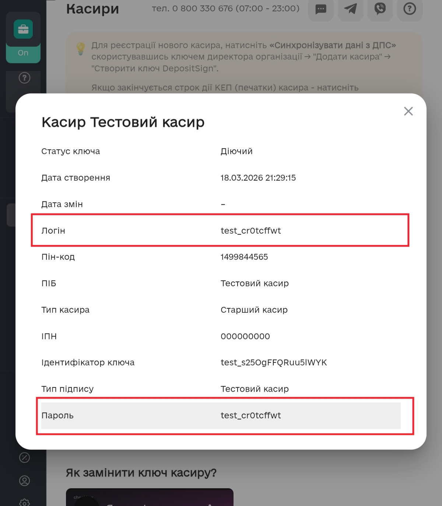Open the user profile icon in sidebar
Screen dimensions: 442x506
click(x=24, y=481)
